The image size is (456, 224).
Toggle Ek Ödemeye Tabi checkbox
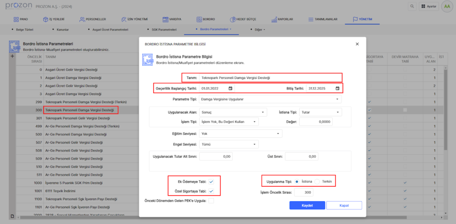[x=211, y=182]
